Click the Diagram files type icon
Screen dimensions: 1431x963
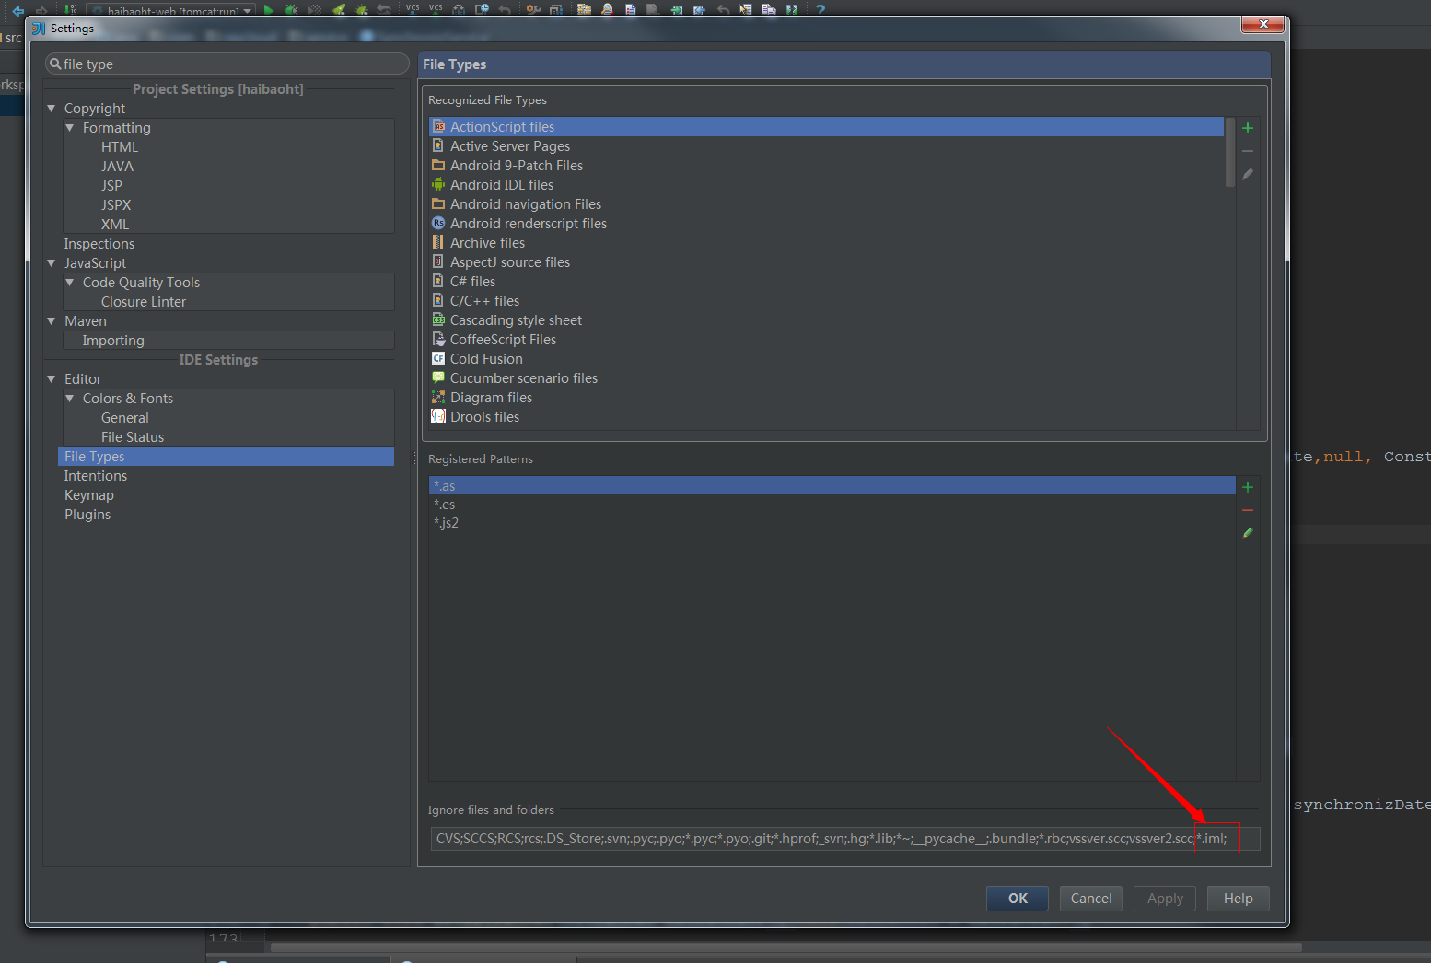tap(439, 398)
